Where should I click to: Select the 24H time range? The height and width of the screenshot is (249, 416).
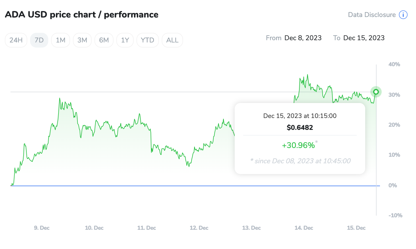(16, 40)
